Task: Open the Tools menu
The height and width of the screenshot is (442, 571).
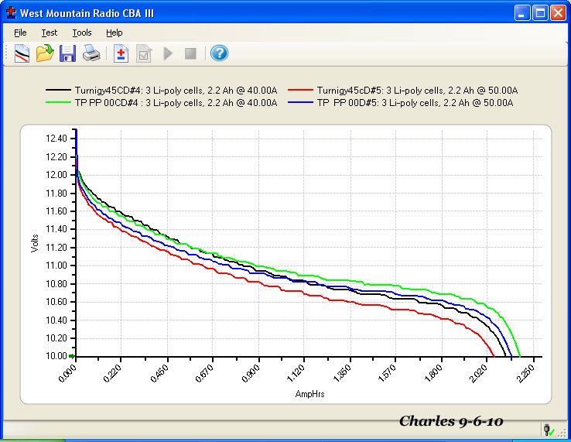Action: 82,33
